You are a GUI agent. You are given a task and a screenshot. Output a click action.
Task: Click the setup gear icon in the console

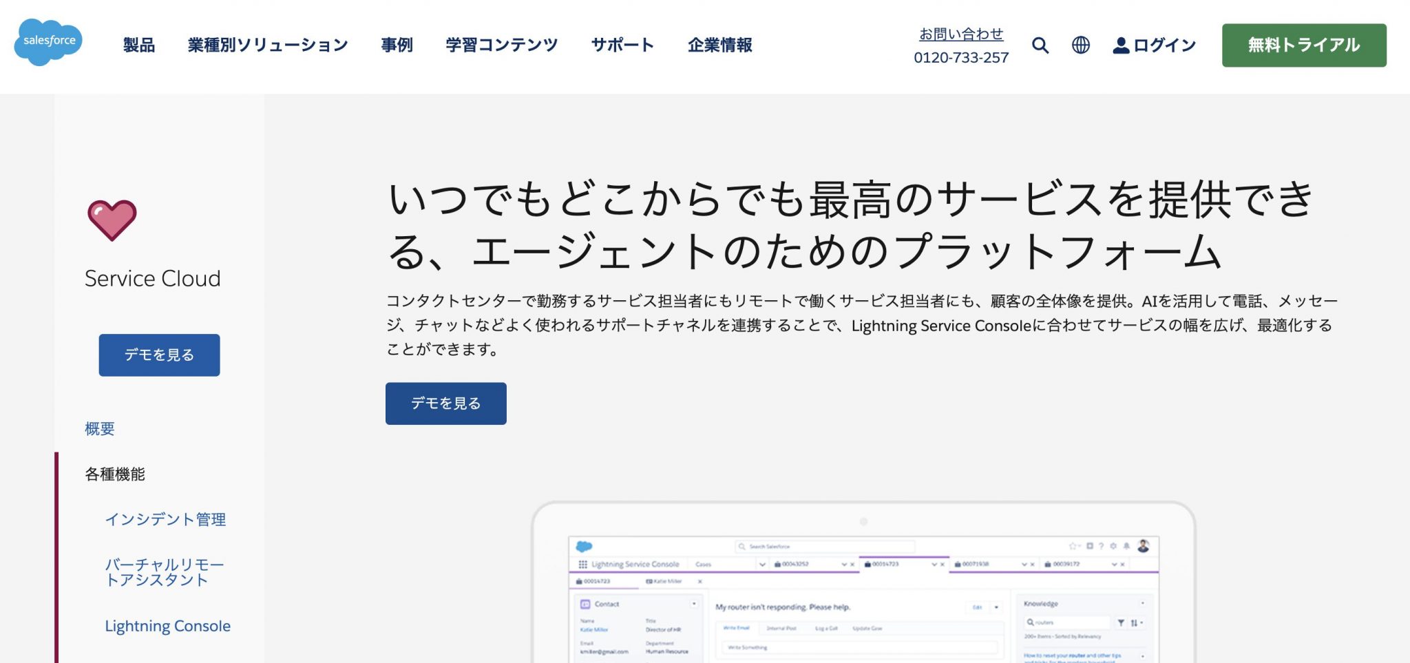point(1114,546)
